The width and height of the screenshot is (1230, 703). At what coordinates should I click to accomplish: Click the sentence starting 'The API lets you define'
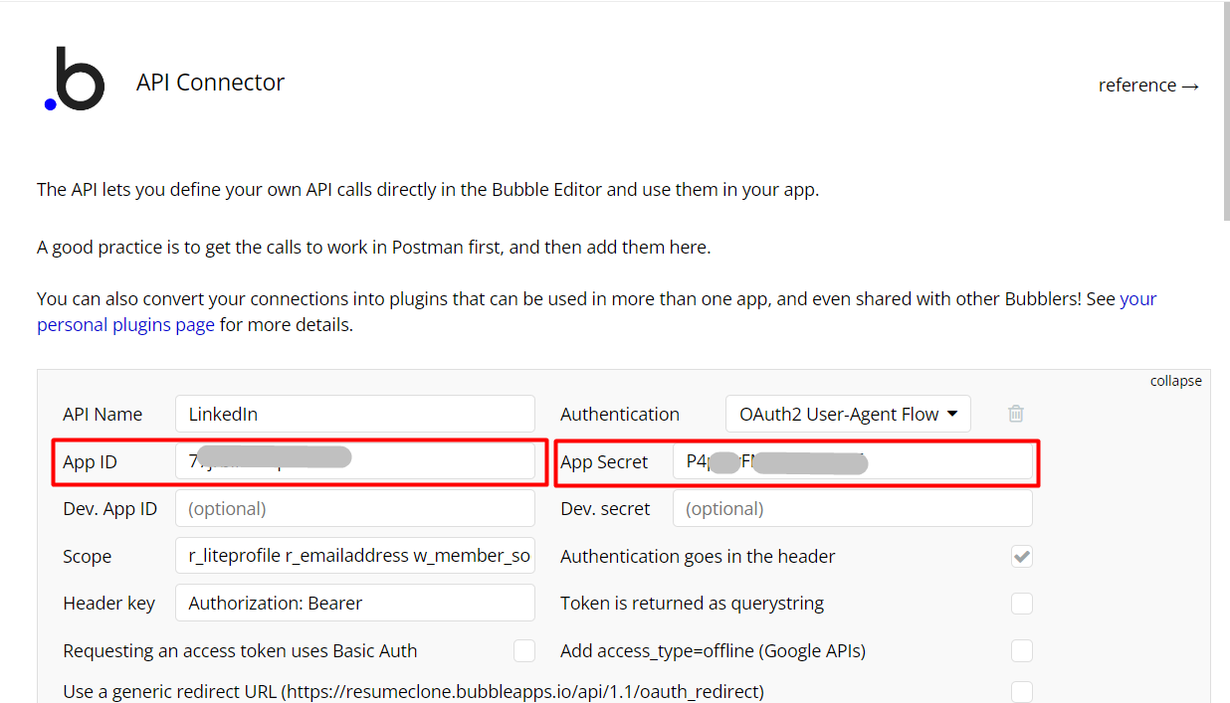428,190
